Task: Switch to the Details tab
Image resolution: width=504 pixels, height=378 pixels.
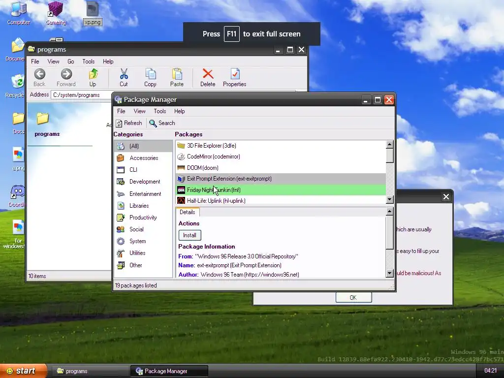Action: 188,212
